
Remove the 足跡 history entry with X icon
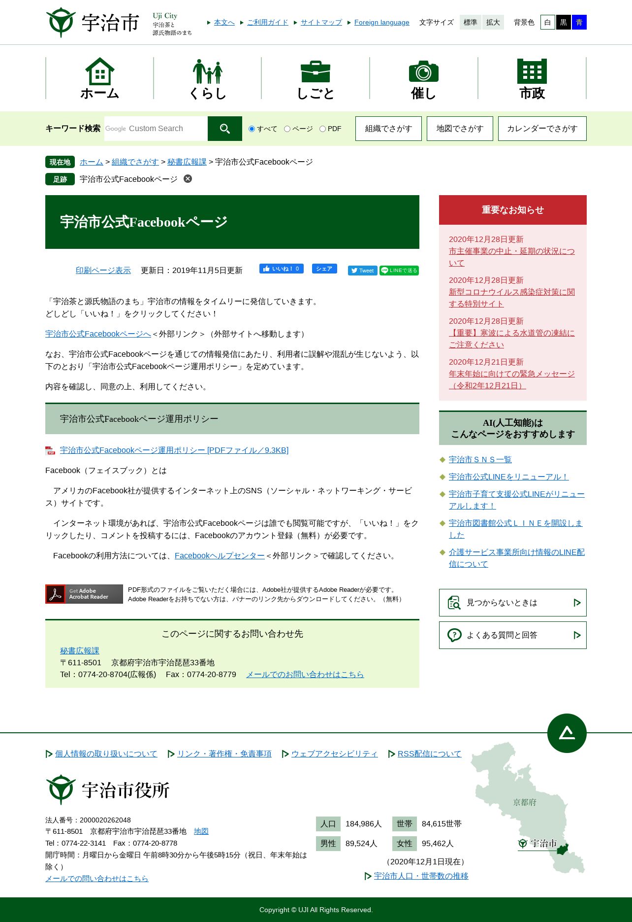tap(188, 179)
